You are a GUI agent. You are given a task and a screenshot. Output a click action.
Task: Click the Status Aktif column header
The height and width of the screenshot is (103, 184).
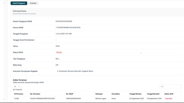point(169,94)
